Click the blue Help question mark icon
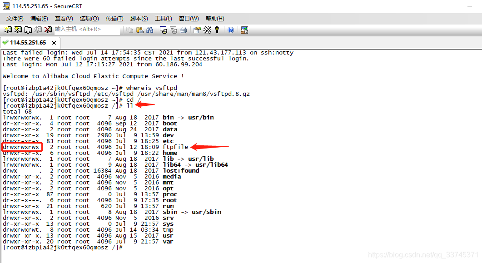This screenshot has height=263, width=482. pyautogui.click(x=231, y=30)
